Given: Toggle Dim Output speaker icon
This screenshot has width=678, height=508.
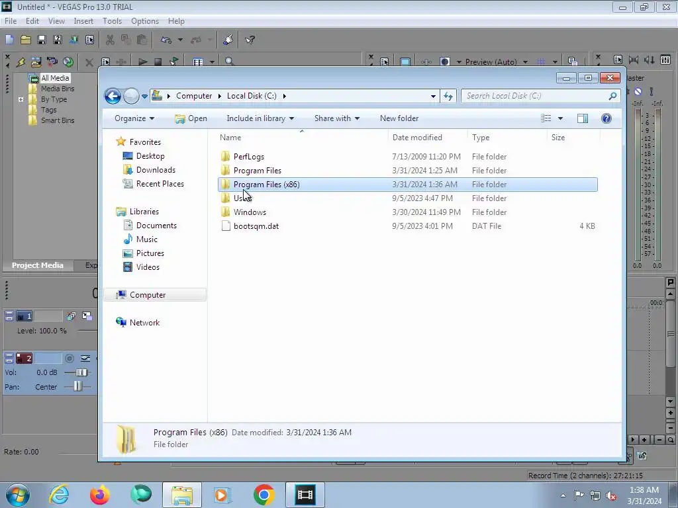Looking at the screenshot, I should click(650, 60).
